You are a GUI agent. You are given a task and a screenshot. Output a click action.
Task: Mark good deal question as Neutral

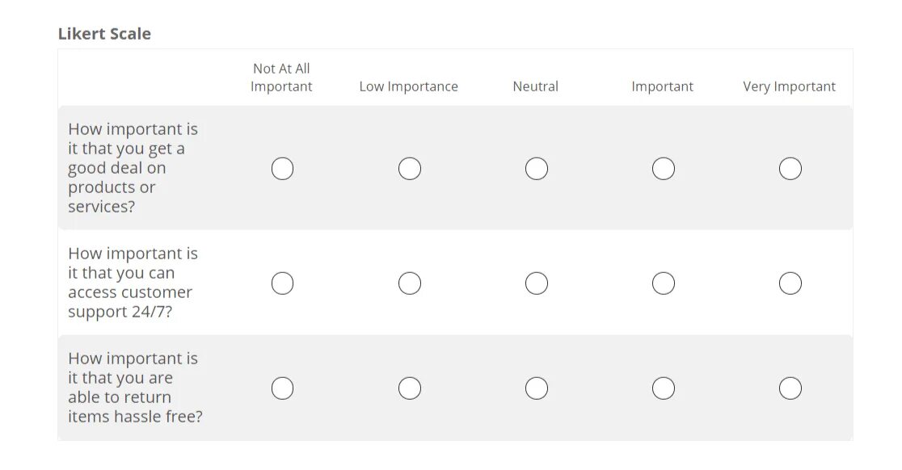pos(537,169)
